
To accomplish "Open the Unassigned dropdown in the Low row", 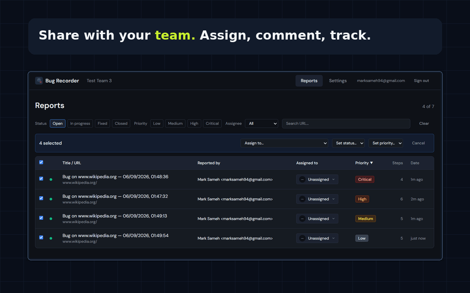I will (317, 238).
